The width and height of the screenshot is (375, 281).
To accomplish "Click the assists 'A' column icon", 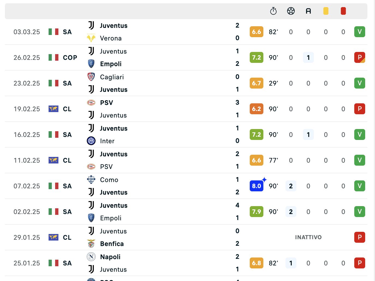I will point(308,11).
